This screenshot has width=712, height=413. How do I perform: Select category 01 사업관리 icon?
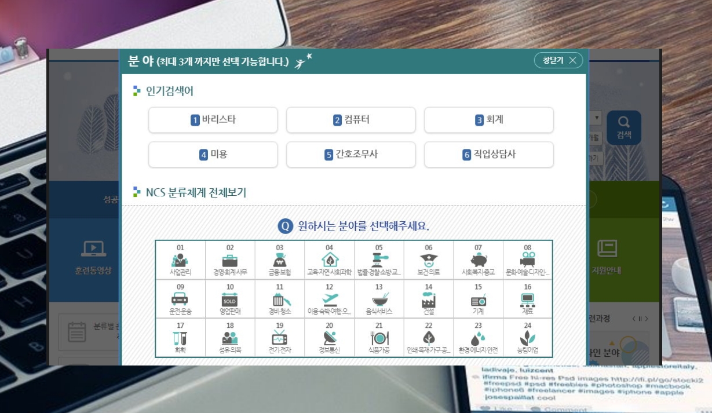180,260
